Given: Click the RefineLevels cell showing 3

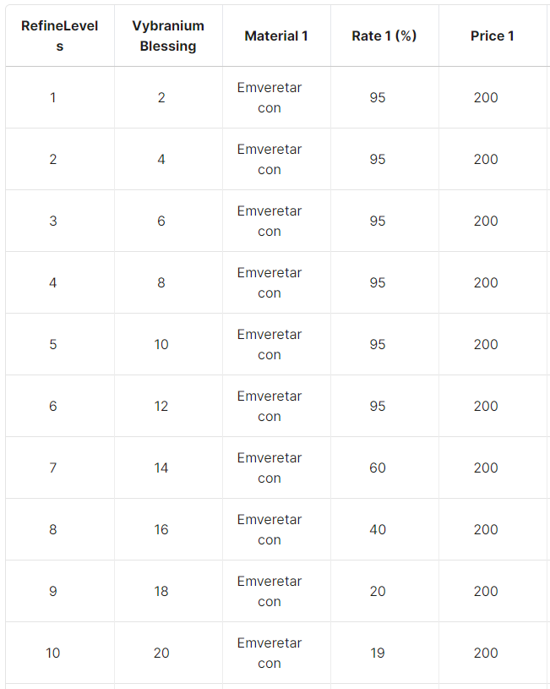Looking at the screenshot, I should [53, 221].
